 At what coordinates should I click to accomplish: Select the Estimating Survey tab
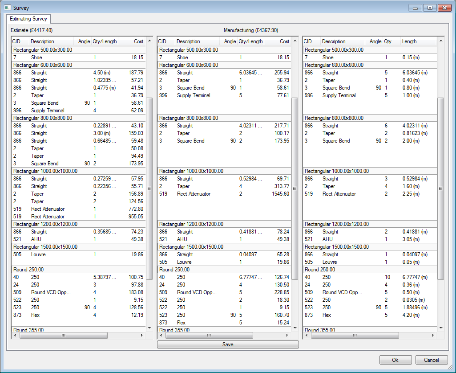28,19
